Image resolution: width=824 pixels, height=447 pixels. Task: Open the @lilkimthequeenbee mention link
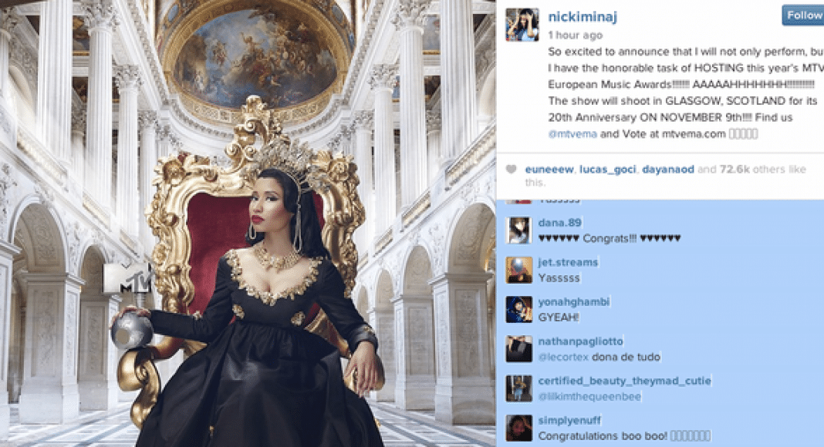(589, 397)
